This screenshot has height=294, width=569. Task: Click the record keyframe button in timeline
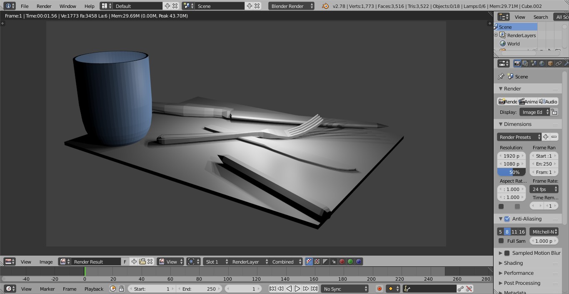click(x=379, y=289)
